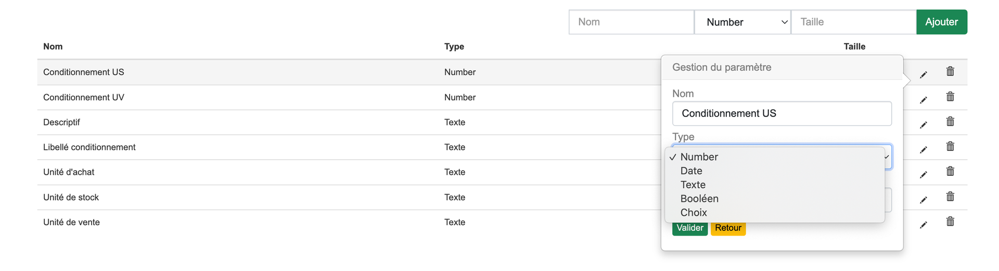Delete the Conditionnement US parameter via trash icon
The width and height of the screenshot is (999, 271).
(950, 71)
